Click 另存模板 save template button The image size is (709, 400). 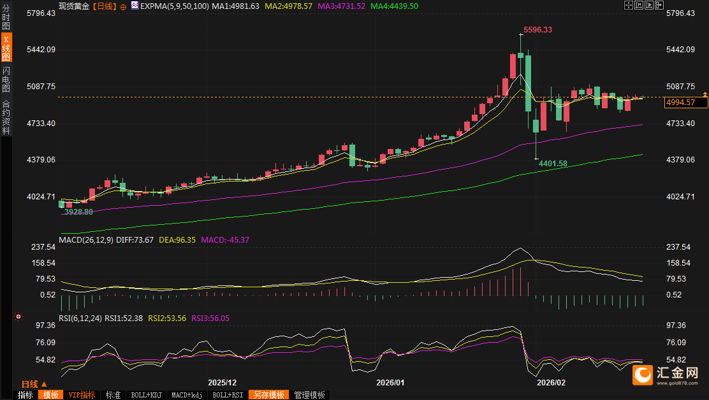click(269, 395)
